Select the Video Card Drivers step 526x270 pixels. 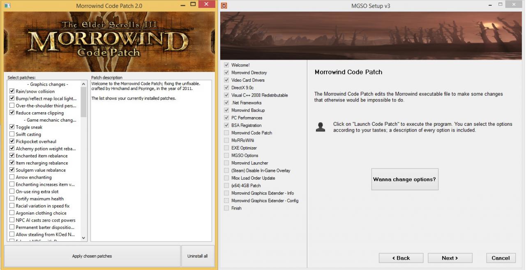click(x=244, y=80)
